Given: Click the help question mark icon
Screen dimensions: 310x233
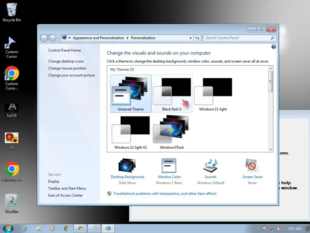Looking at the screenshot, I should click(x=274, y=47).
